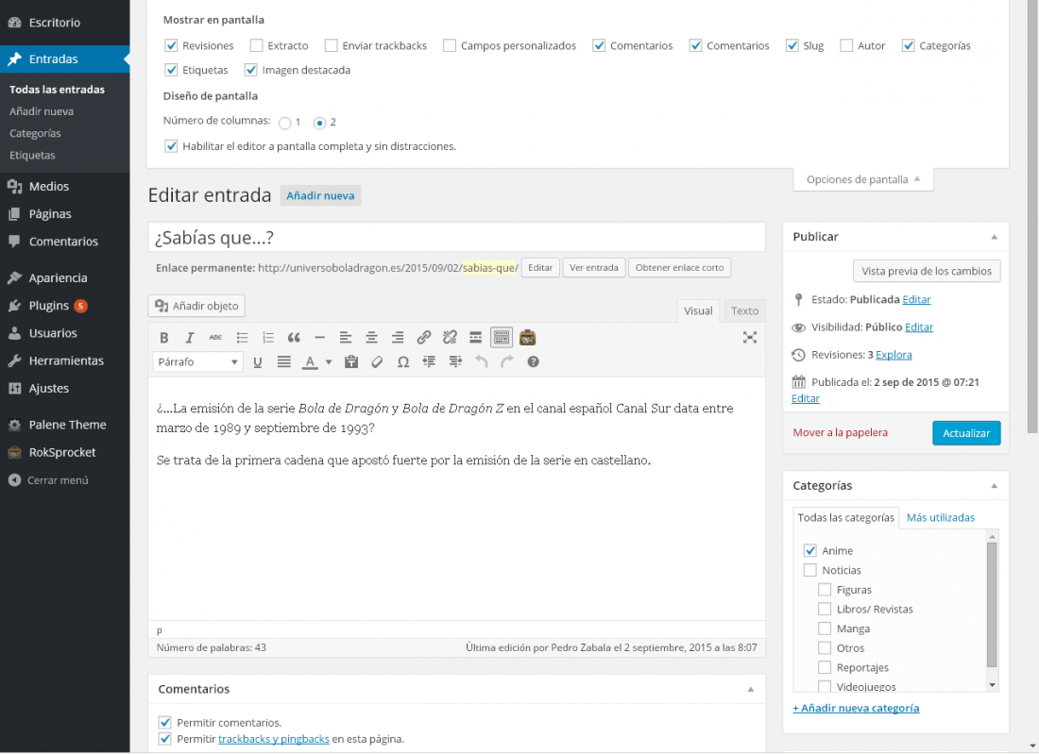Screen dimensions: 1039x754
Task: Enable Enviar trackbacks screen option
Action: pos(332,45)
